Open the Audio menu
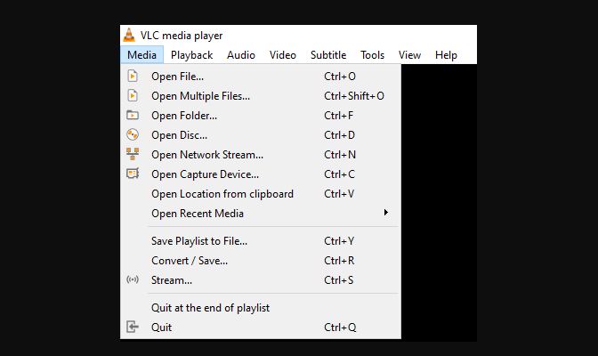 (x=240, y=55)
